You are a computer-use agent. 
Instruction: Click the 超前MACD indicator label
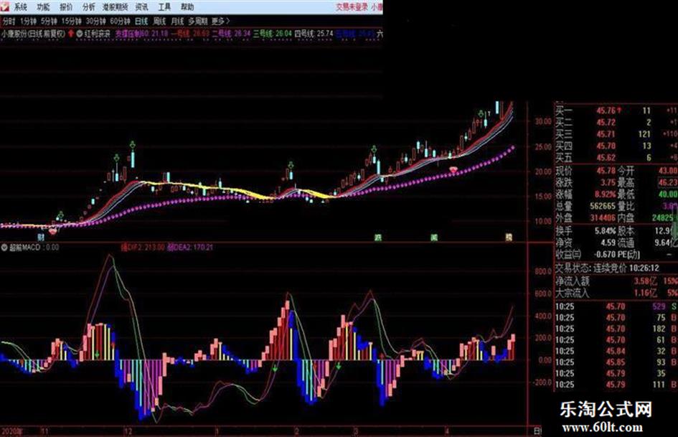point(24,248)
